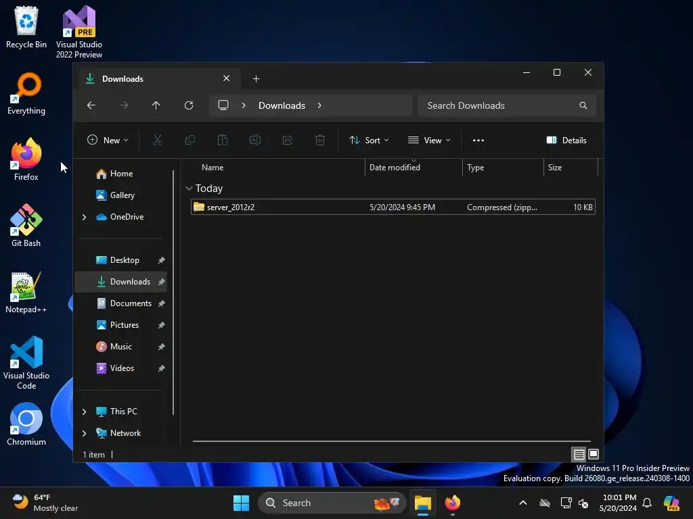This screenshot has width=693, height=519.
Task: Unpin Downloads via its pin icon
Action: pos(161,282)
